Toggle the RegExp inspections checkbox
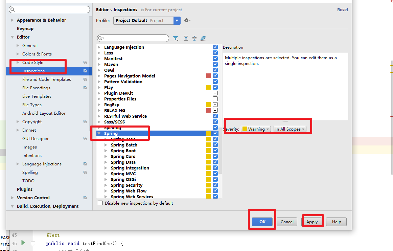 [x=215, y=105]
